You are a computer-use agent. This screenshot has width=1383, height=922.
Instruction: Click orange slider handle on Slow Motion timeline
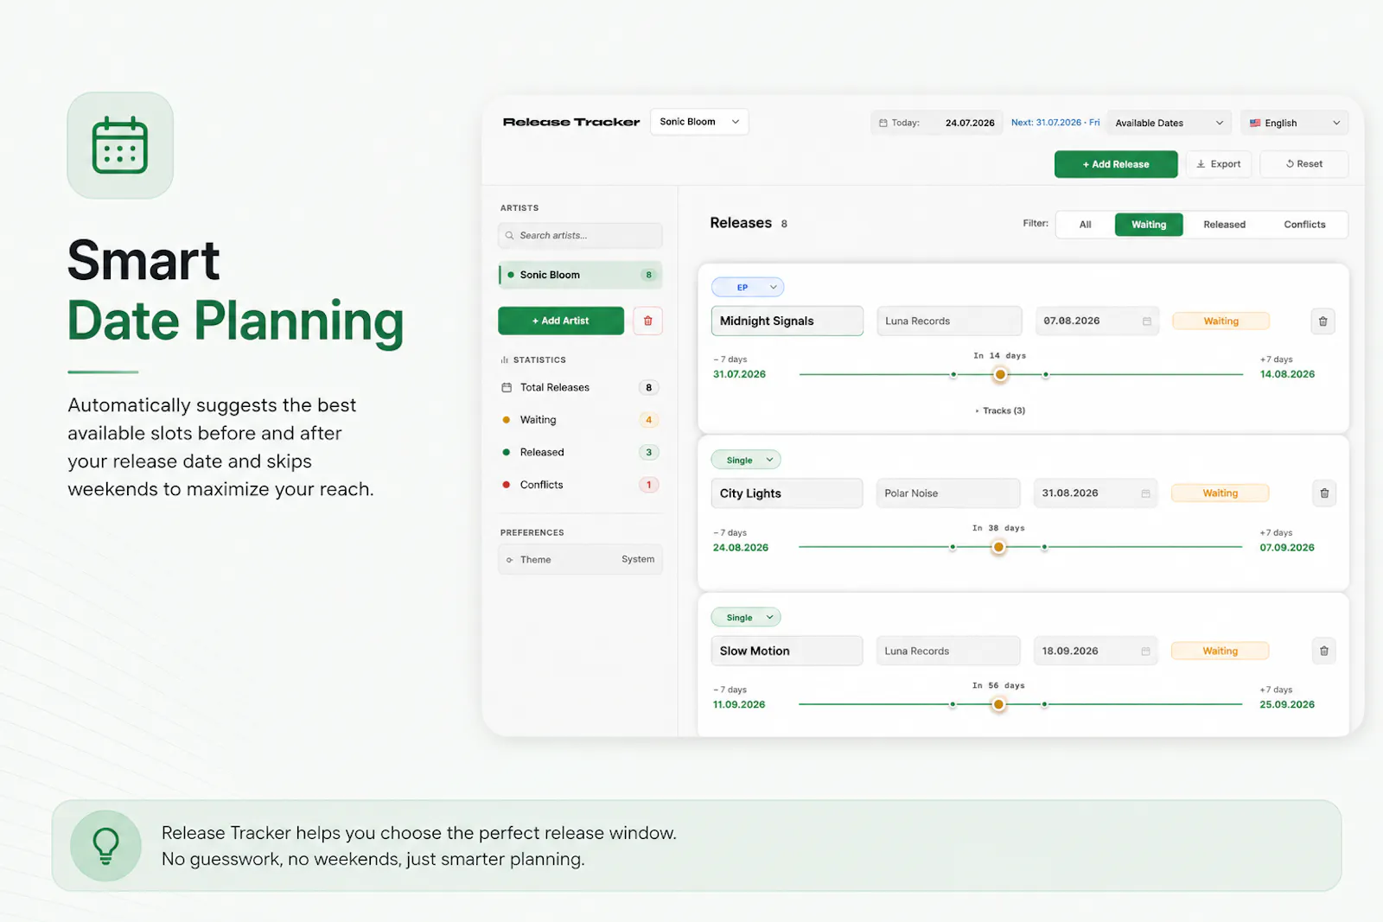pyautogui.click(x=998, y=704)
